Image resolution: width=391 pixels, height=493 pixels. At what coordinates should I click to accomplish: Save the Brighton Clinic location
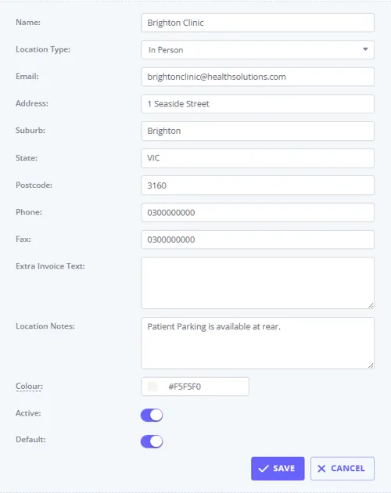pos(278,469)
